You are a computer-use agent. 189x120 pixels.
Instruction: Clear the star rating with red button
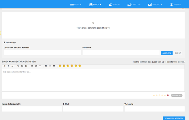[x=168, y=95]
